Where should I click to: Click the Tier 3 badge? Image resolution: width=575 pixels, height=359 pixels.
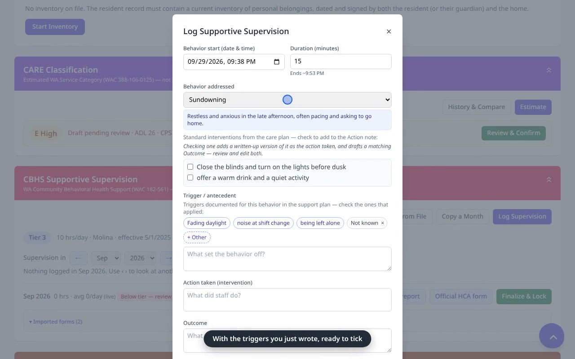point(37,237)
